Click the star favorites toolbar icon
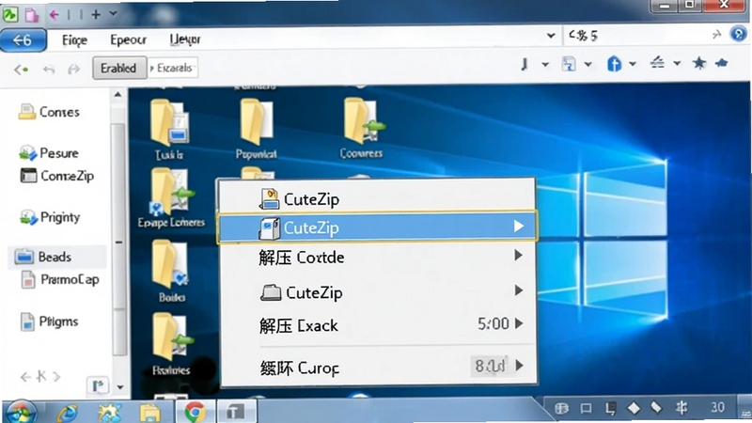The height and width of the screenshot is (423, 752). (x=699, y=63)
